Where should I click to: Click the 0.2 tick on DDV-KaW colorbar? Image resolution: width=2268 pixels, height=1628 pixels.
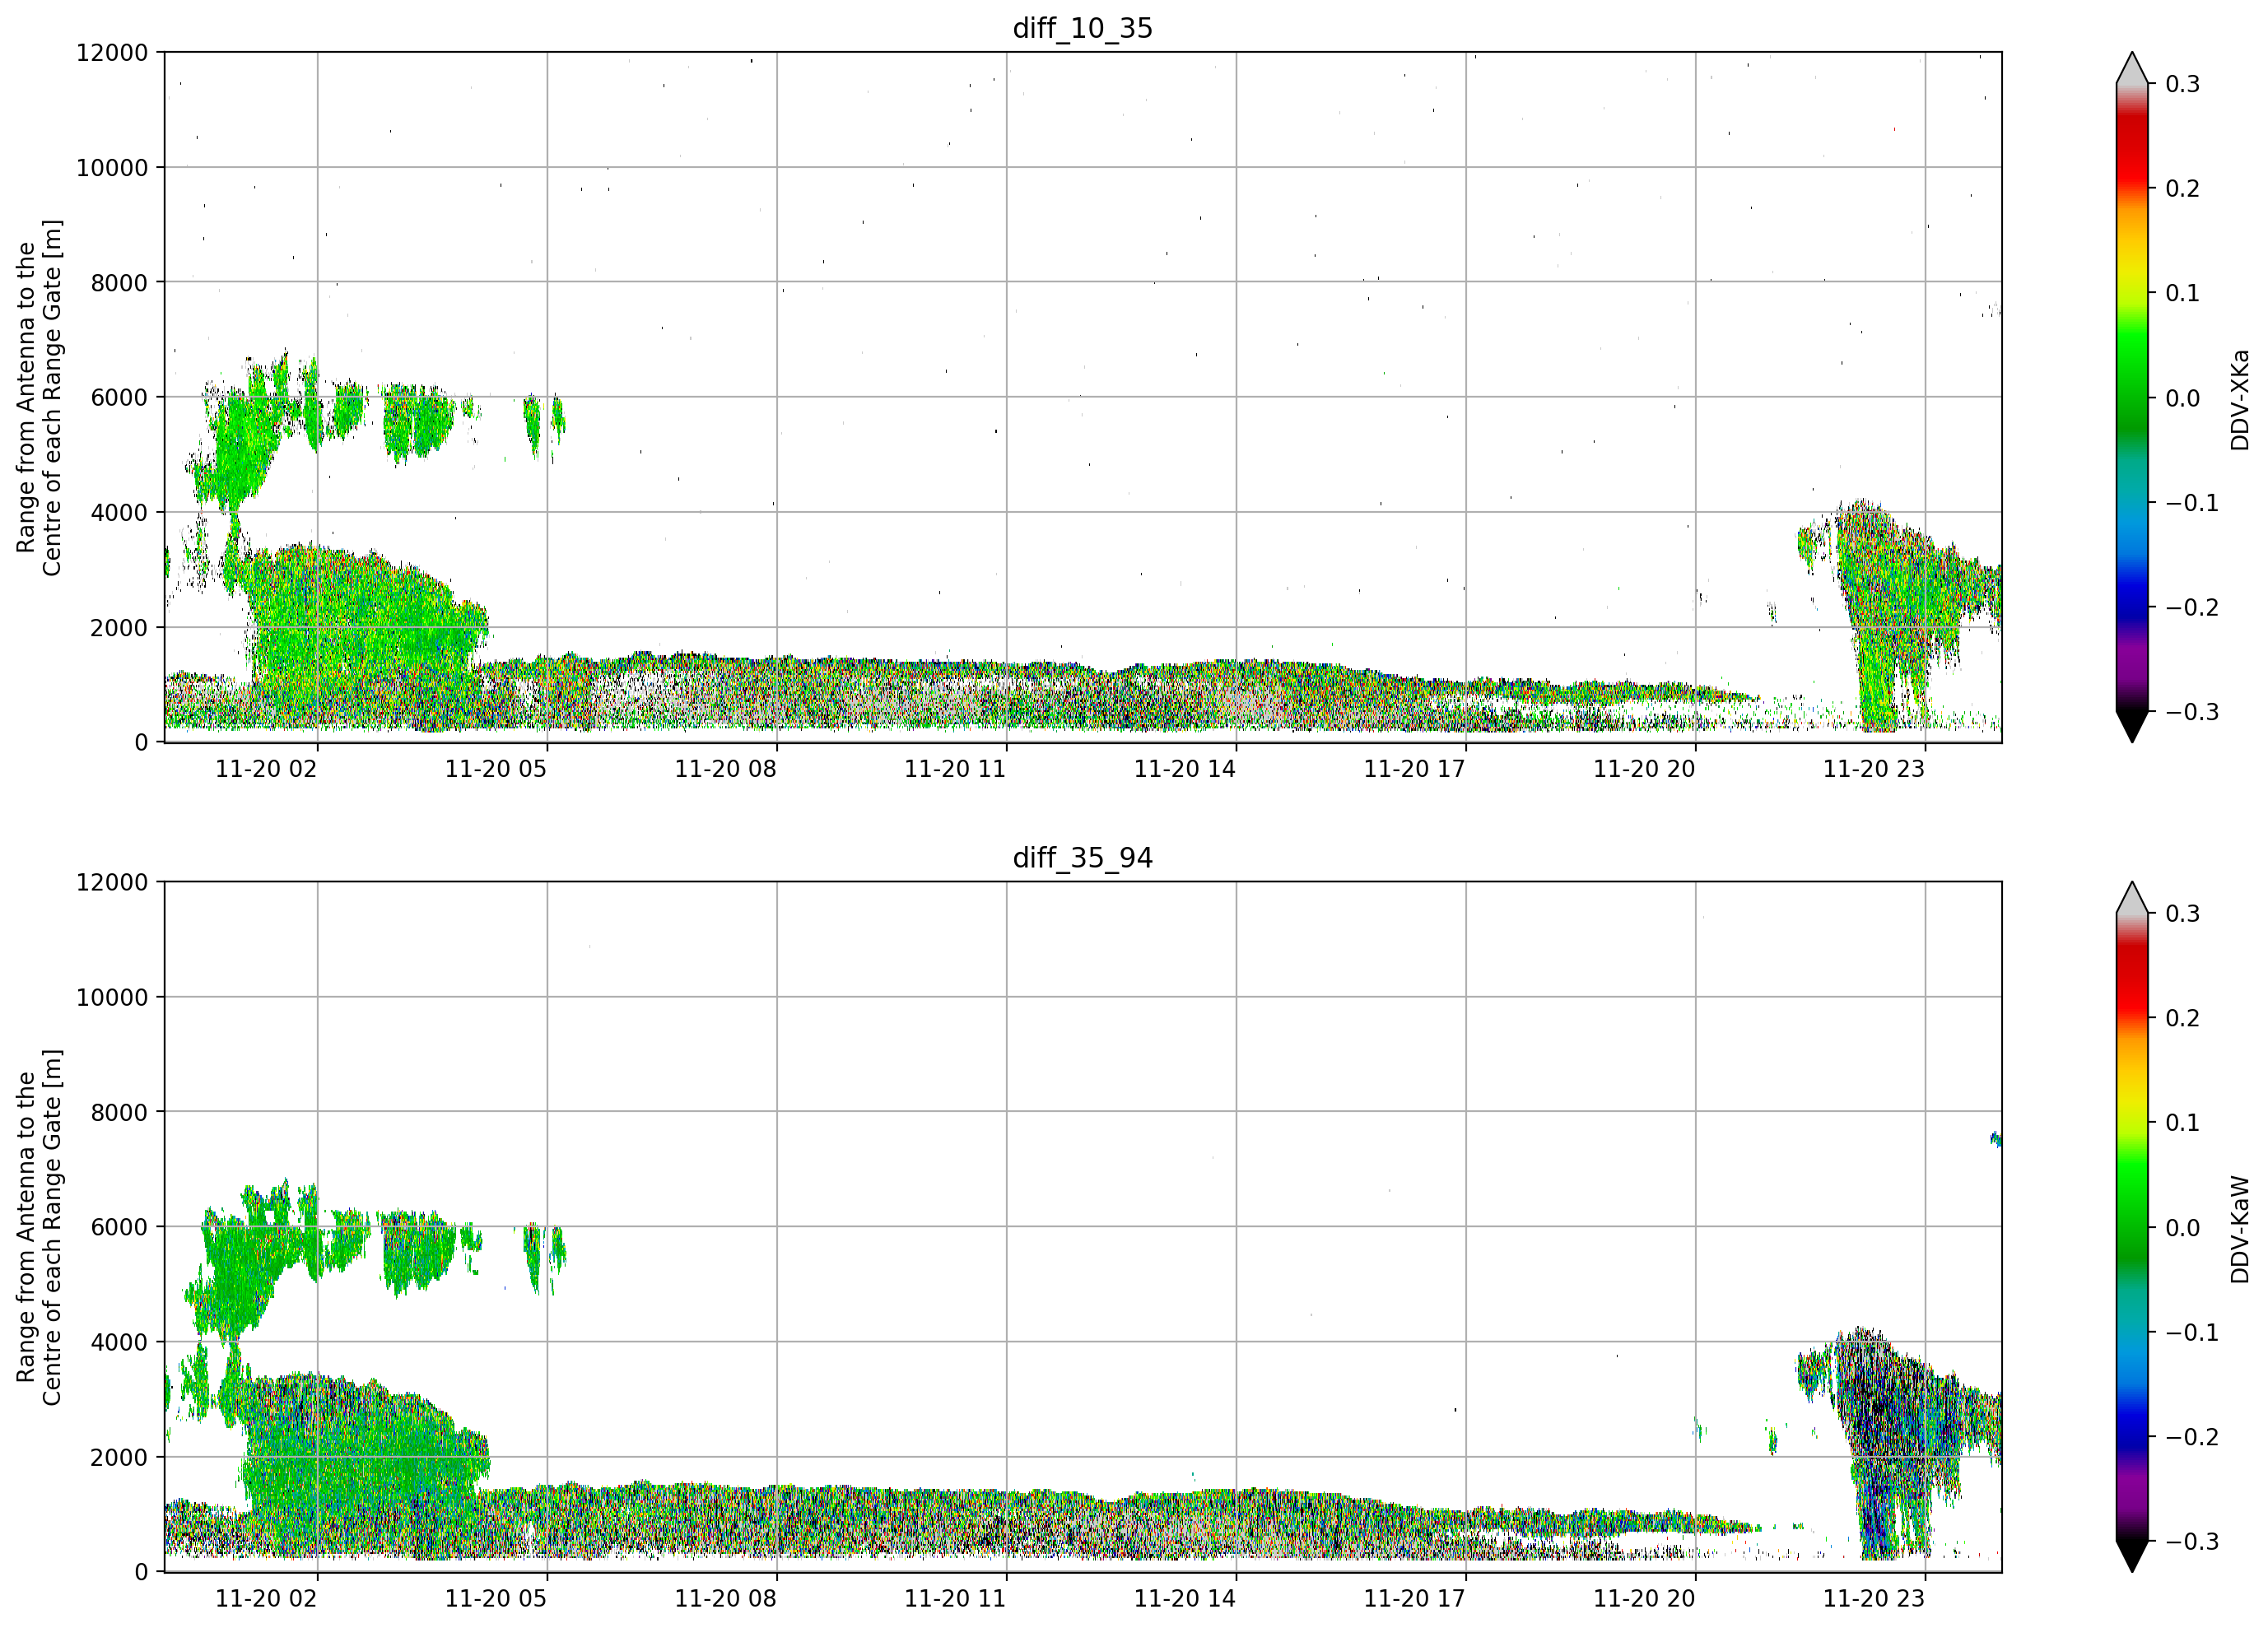[x=2183, y=1019]
